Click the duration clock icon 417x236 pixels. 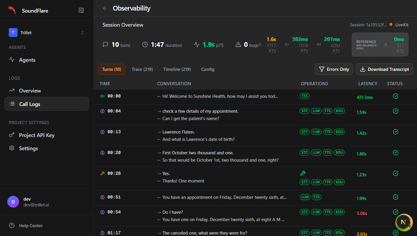click(145, 45)
